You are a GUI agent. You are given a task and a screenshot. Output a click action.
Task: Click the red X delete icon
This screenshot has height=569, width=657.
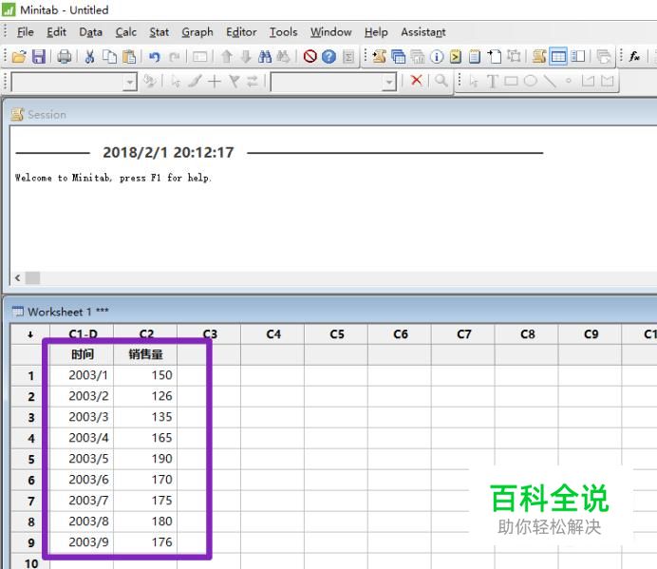417,80
